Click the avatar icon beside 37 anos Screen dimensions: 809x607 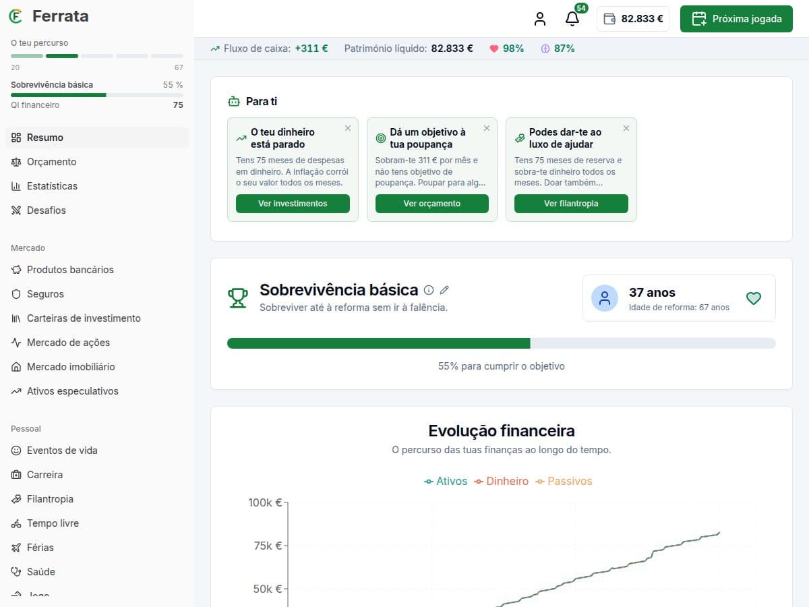point(605,298)
